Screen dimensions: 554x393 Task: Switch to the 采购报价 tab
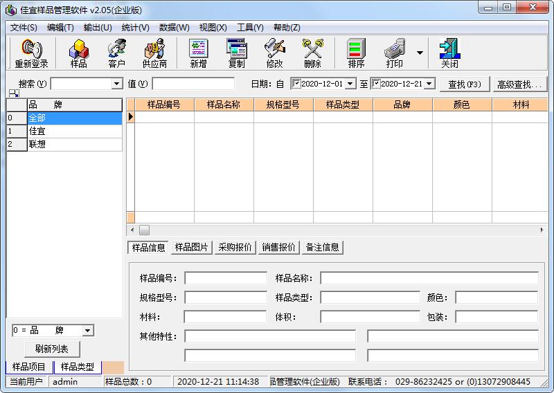tap(235, 247)
